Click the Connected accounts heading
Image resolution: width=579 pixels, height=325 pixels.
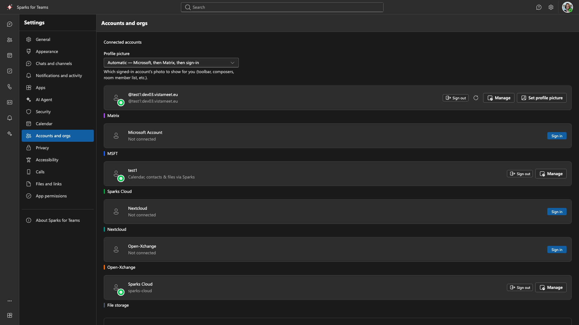[x=122, y=42]
